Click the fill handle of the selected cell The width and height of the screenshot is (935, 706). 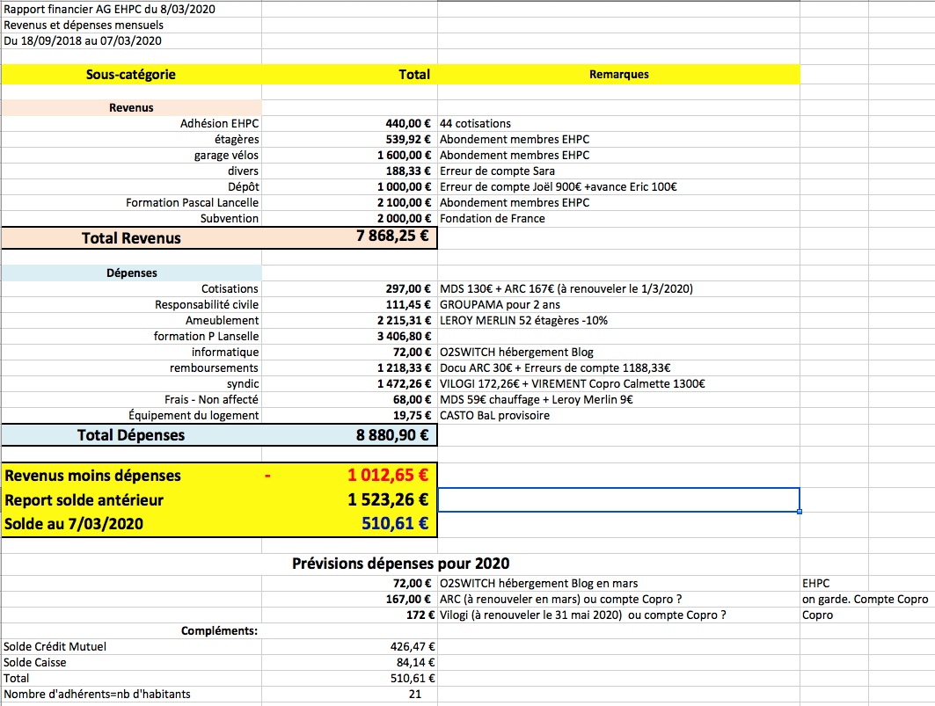[x=800, y=511]
